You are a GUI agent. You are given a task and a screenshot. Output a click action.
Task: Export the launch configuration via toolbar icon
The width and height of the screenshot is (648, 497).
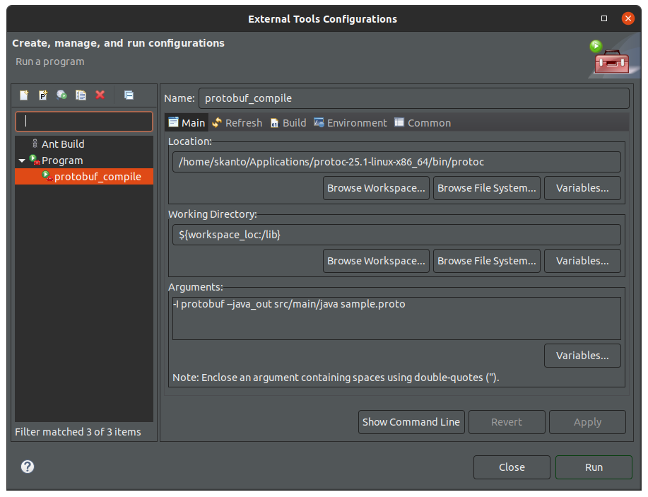(62, 95)
